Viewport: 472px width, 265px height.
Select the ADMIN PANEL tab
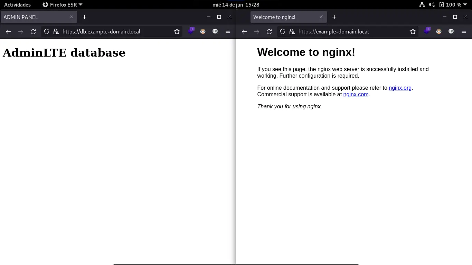click(38, 17)
